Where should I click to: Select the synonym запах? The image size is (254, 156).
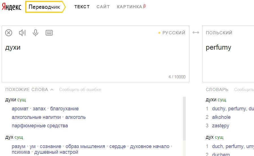click(x=39, y=109)
